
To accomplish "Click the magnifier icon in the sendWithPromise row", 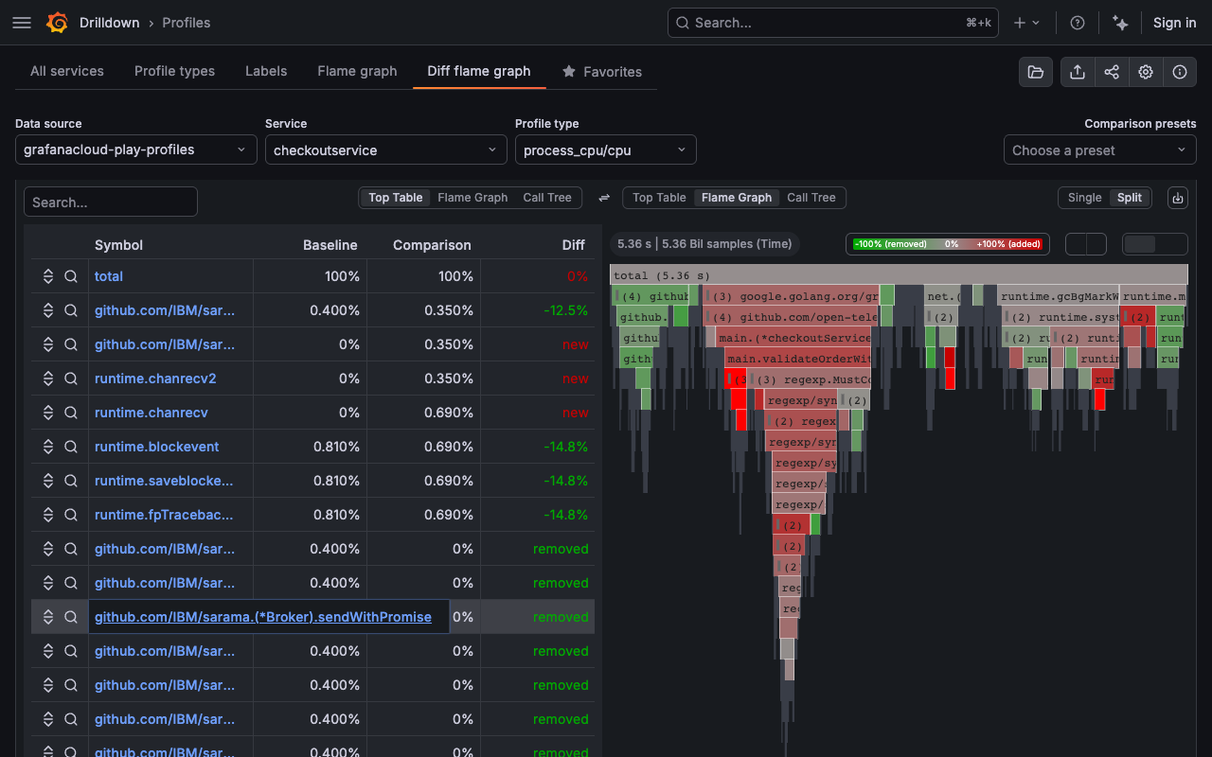I will (x=71, y=617).
